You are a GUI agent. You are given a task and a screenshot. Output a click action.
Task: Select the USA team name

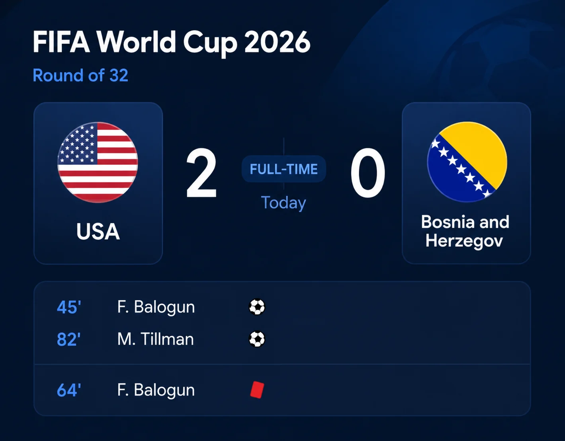coord(98,232)
